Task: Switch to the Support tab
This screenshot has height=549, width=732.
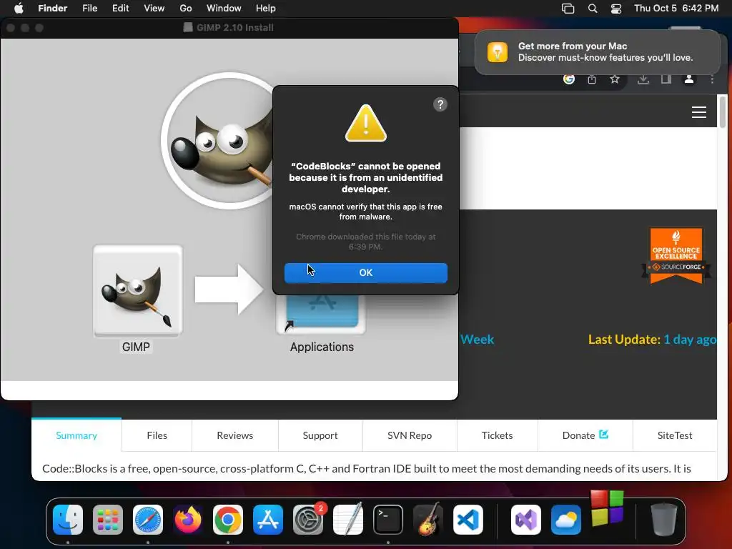Action: [x=320, y=435]
